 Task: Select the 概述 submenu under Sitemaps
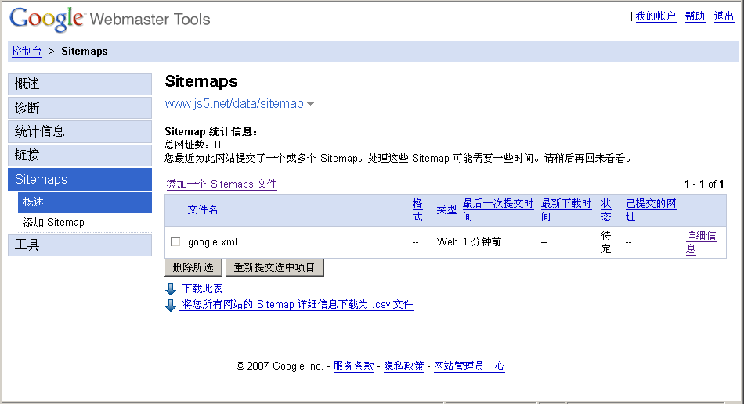point(85,202)
